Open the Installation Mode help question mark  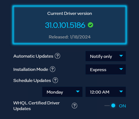[53, 69]
